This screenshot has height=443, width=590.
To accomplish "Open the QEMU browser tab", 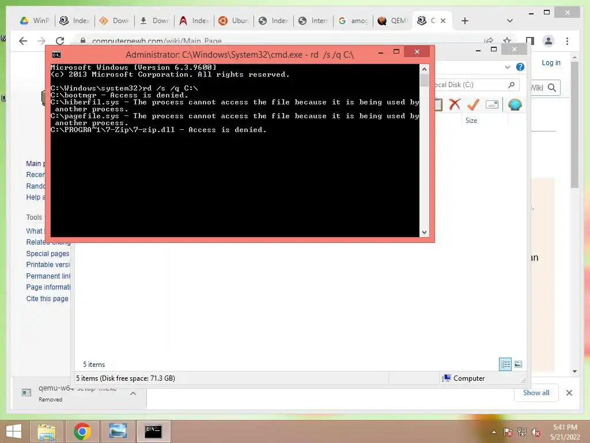I will tap(392, 21).
